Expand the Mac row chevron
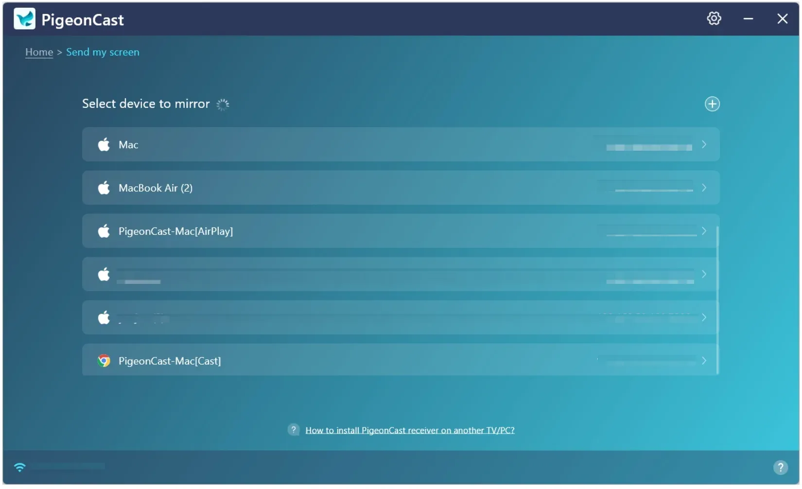Screen dimensions: 802x489 pyautogui.click(x=704, y=144)
